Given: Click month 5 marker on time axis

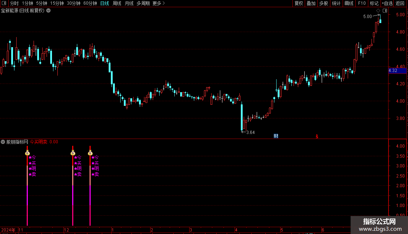Looking at the screenshot, I should 282,230.
